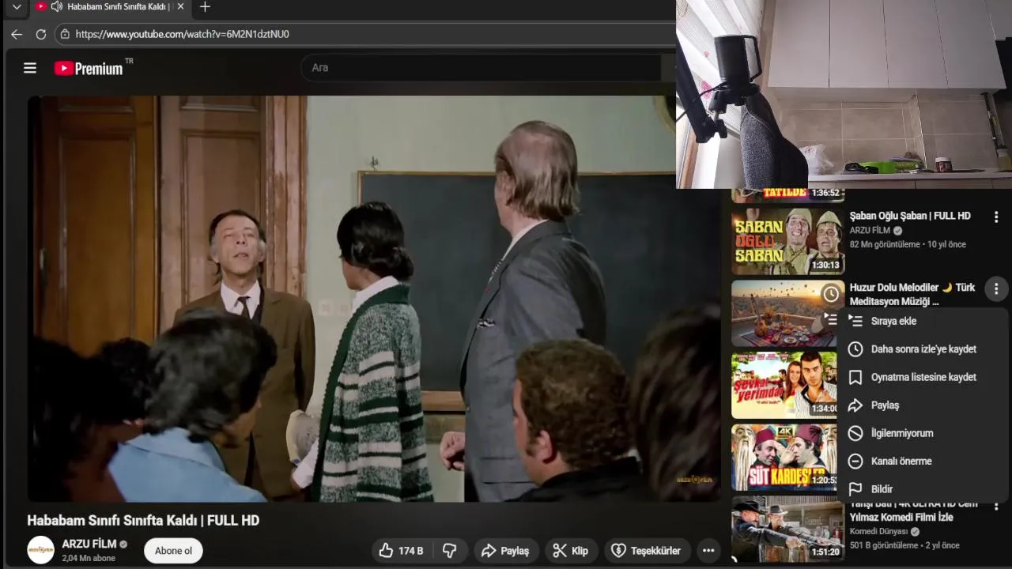Screen dimensions: 1012x569
Task: Click the main video player frame
Action: [x=374, y=299]
